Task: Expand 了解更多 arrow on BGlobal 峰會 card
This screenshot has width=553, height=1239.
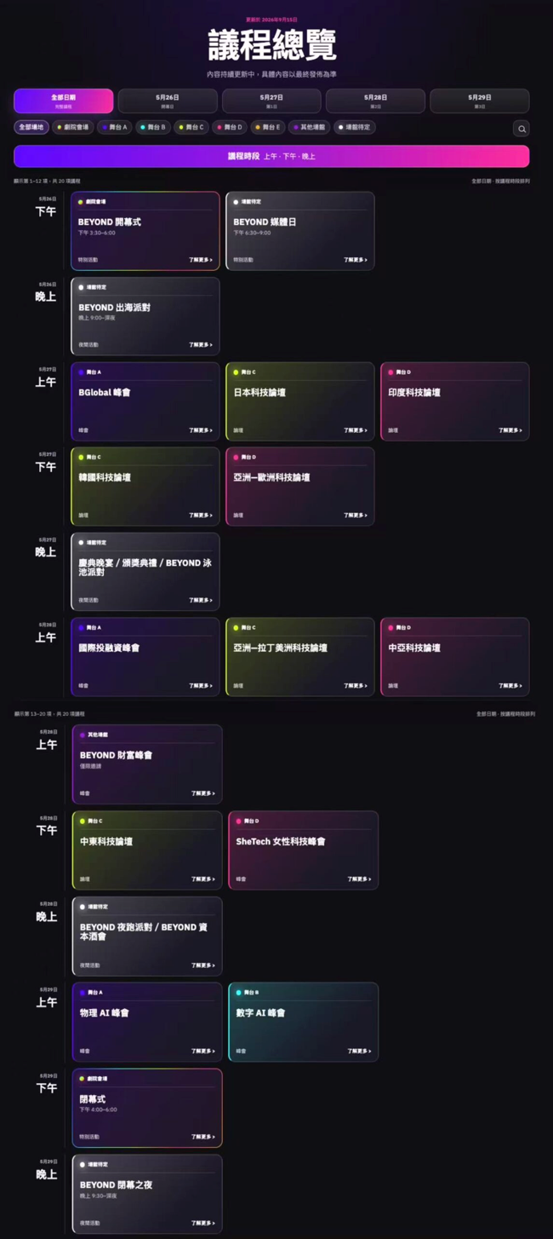Action: 201,430
